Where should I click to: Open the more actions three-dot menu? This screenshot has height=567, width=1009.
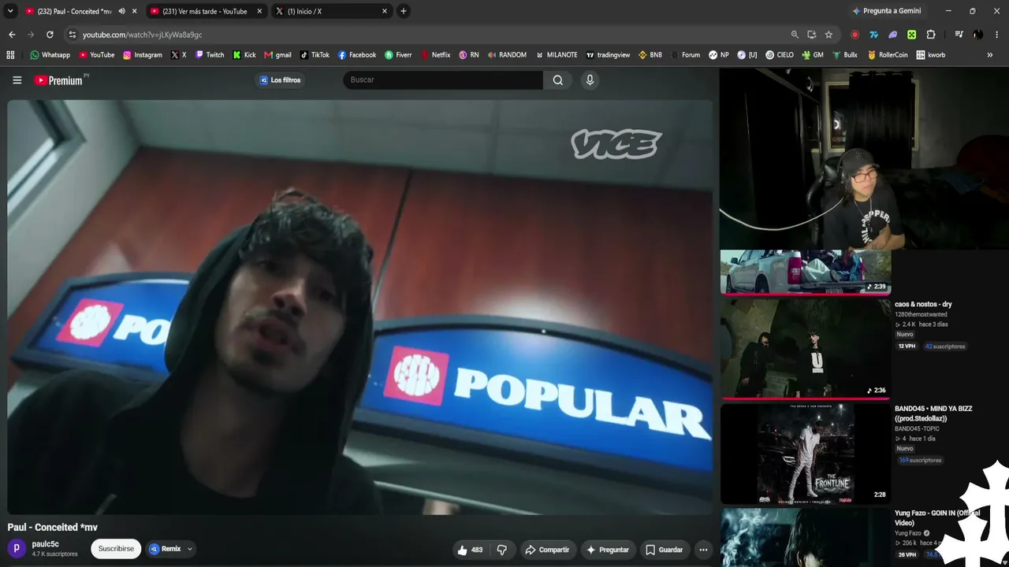pos(703,550)
